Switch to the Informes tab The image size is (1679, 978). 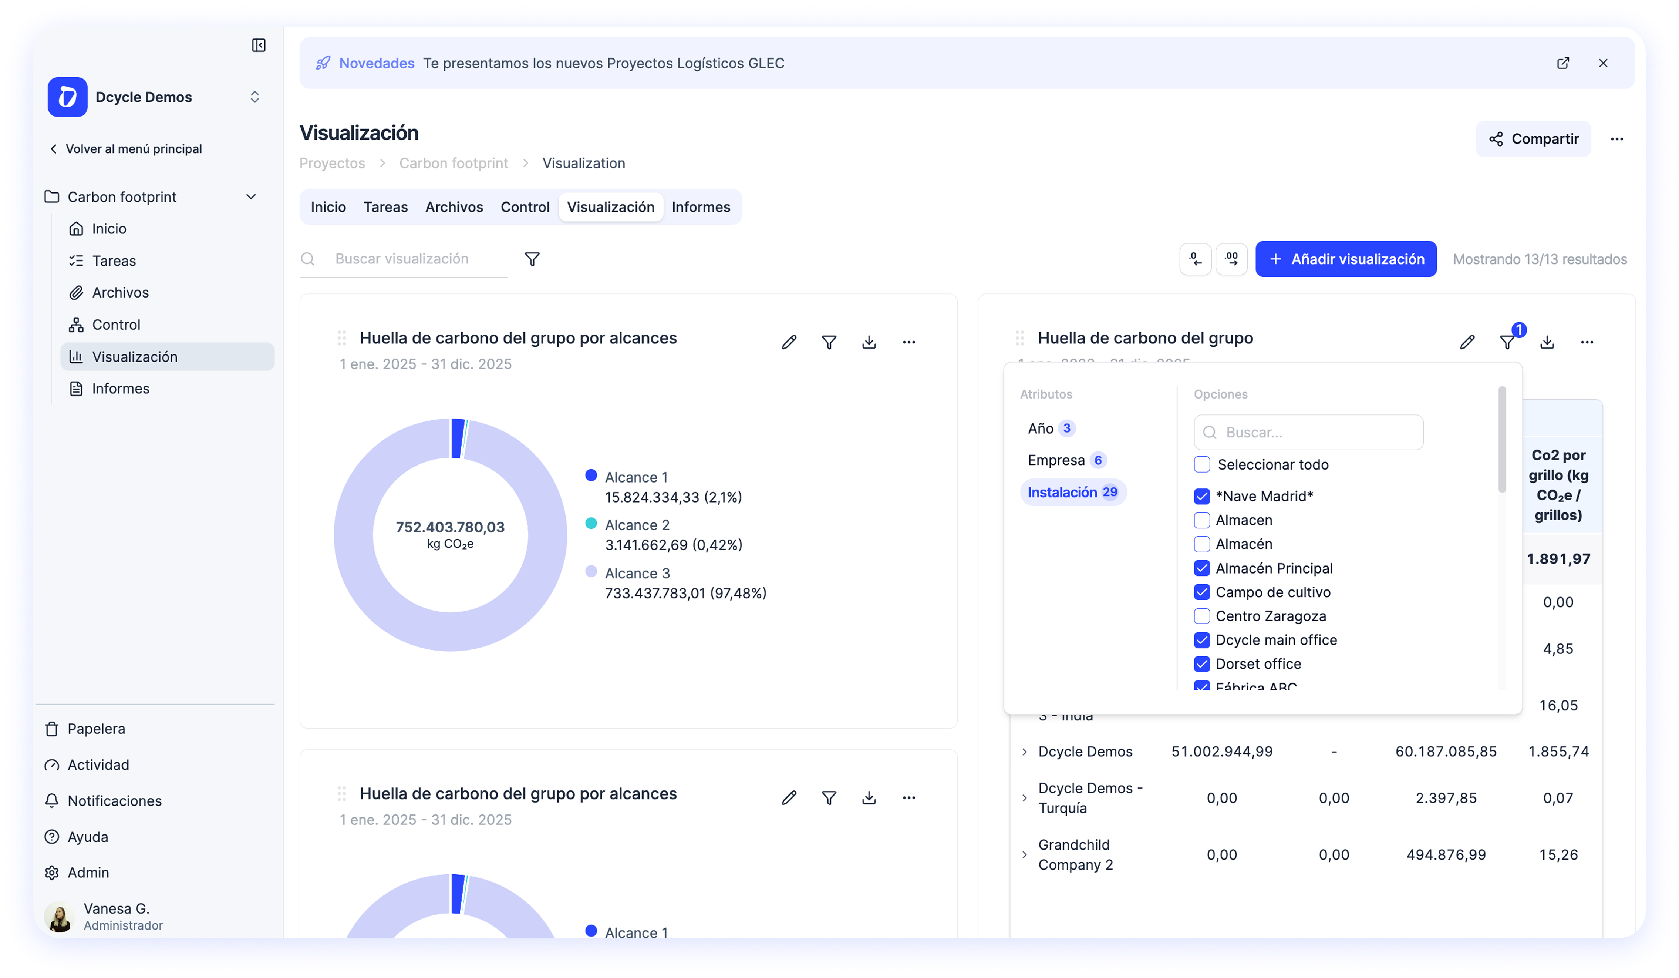702,207
